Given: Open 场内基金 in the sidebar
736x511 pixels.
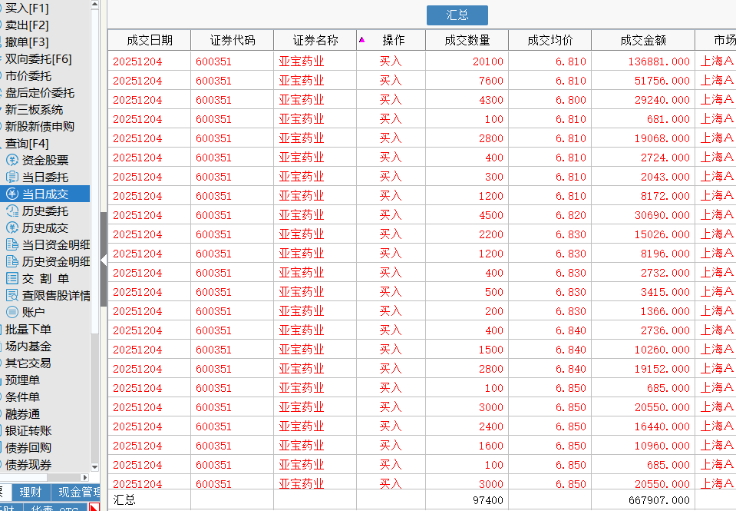Looking at the screenshot, I should pos(28,347).
